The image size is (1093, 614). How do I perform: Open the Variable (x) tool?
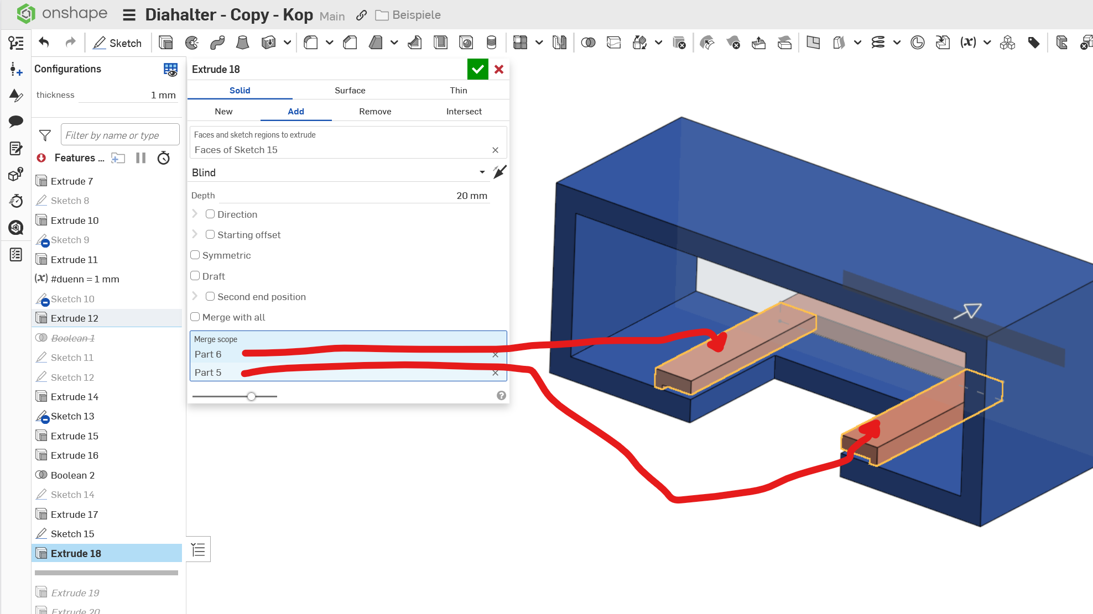pyautogui.click(x=968, y=43)
